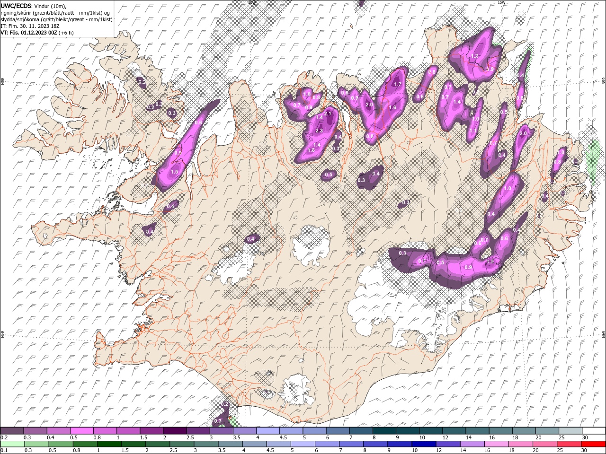
Task: Click the 'UWC/ECDS' title text
Action: 17,6
